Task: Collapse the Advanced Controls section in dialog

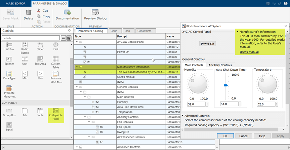Action: click(183, 116)
